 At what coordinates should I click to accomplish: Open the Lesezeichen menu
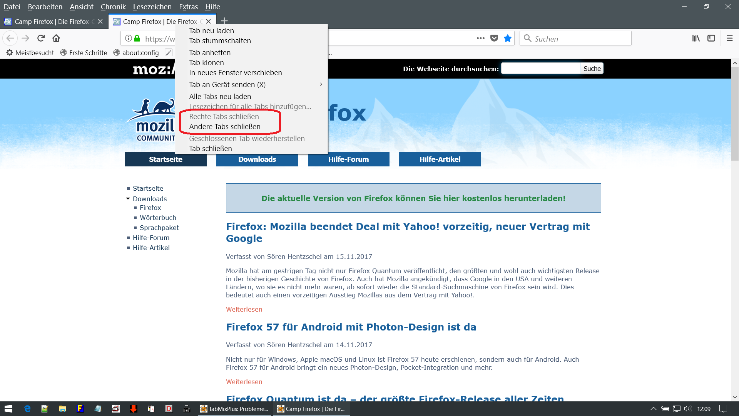[152, 7]
